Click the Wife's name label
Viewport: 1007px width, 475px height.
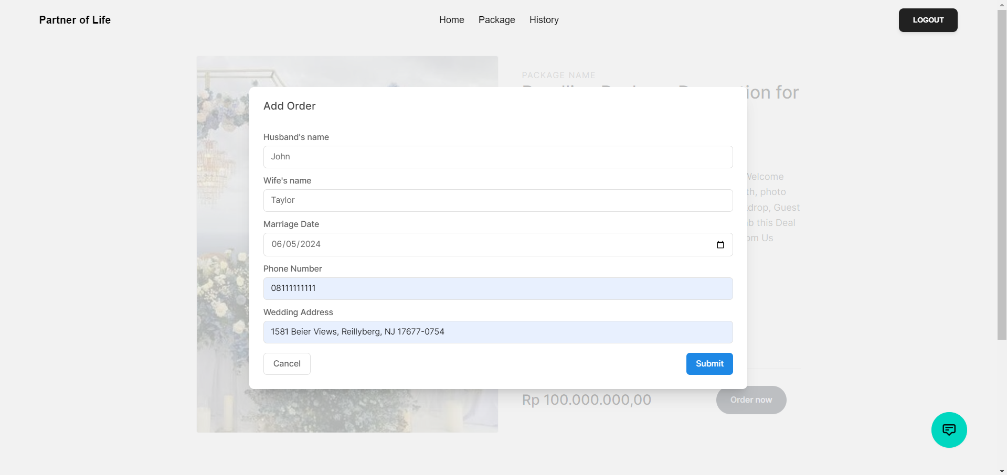(x=287, y=180)
